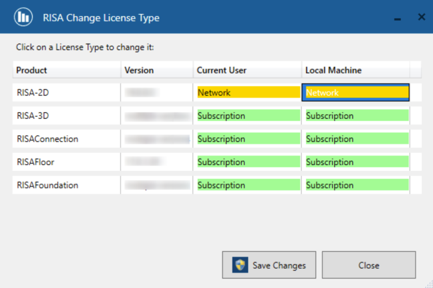Click the Close button
The height and width of the screenshot is (288, 433).
369,265
